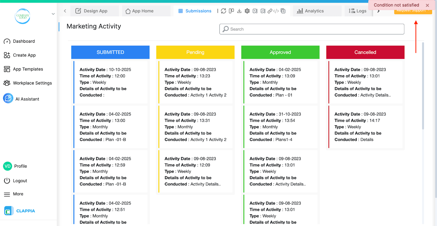Dismiss the Condition not satisfied notification

427,5
